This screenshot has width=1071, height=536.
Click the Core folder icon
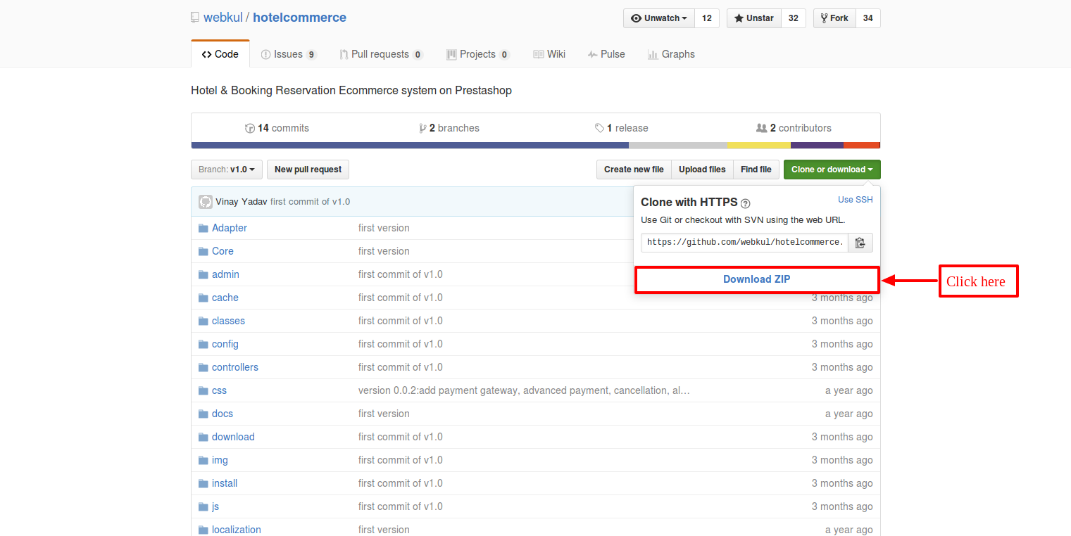pyautogui.click(x=203, y=251)
